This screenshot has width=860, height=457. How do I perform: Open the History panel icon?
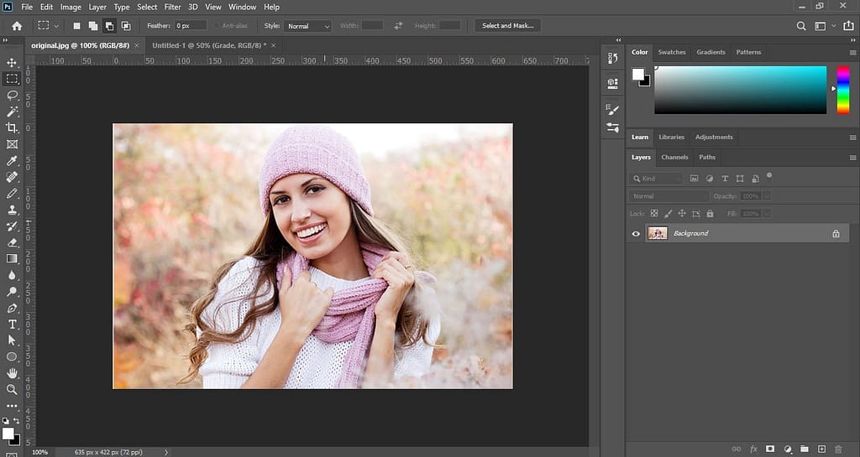tap(612, 58)
